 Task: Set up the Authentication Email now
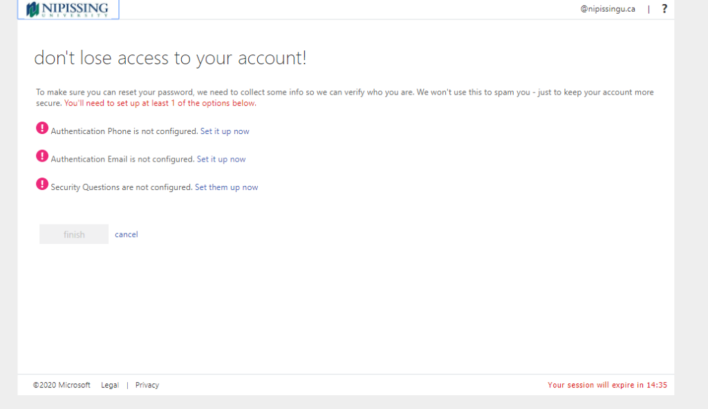click(x=221, y=160)
